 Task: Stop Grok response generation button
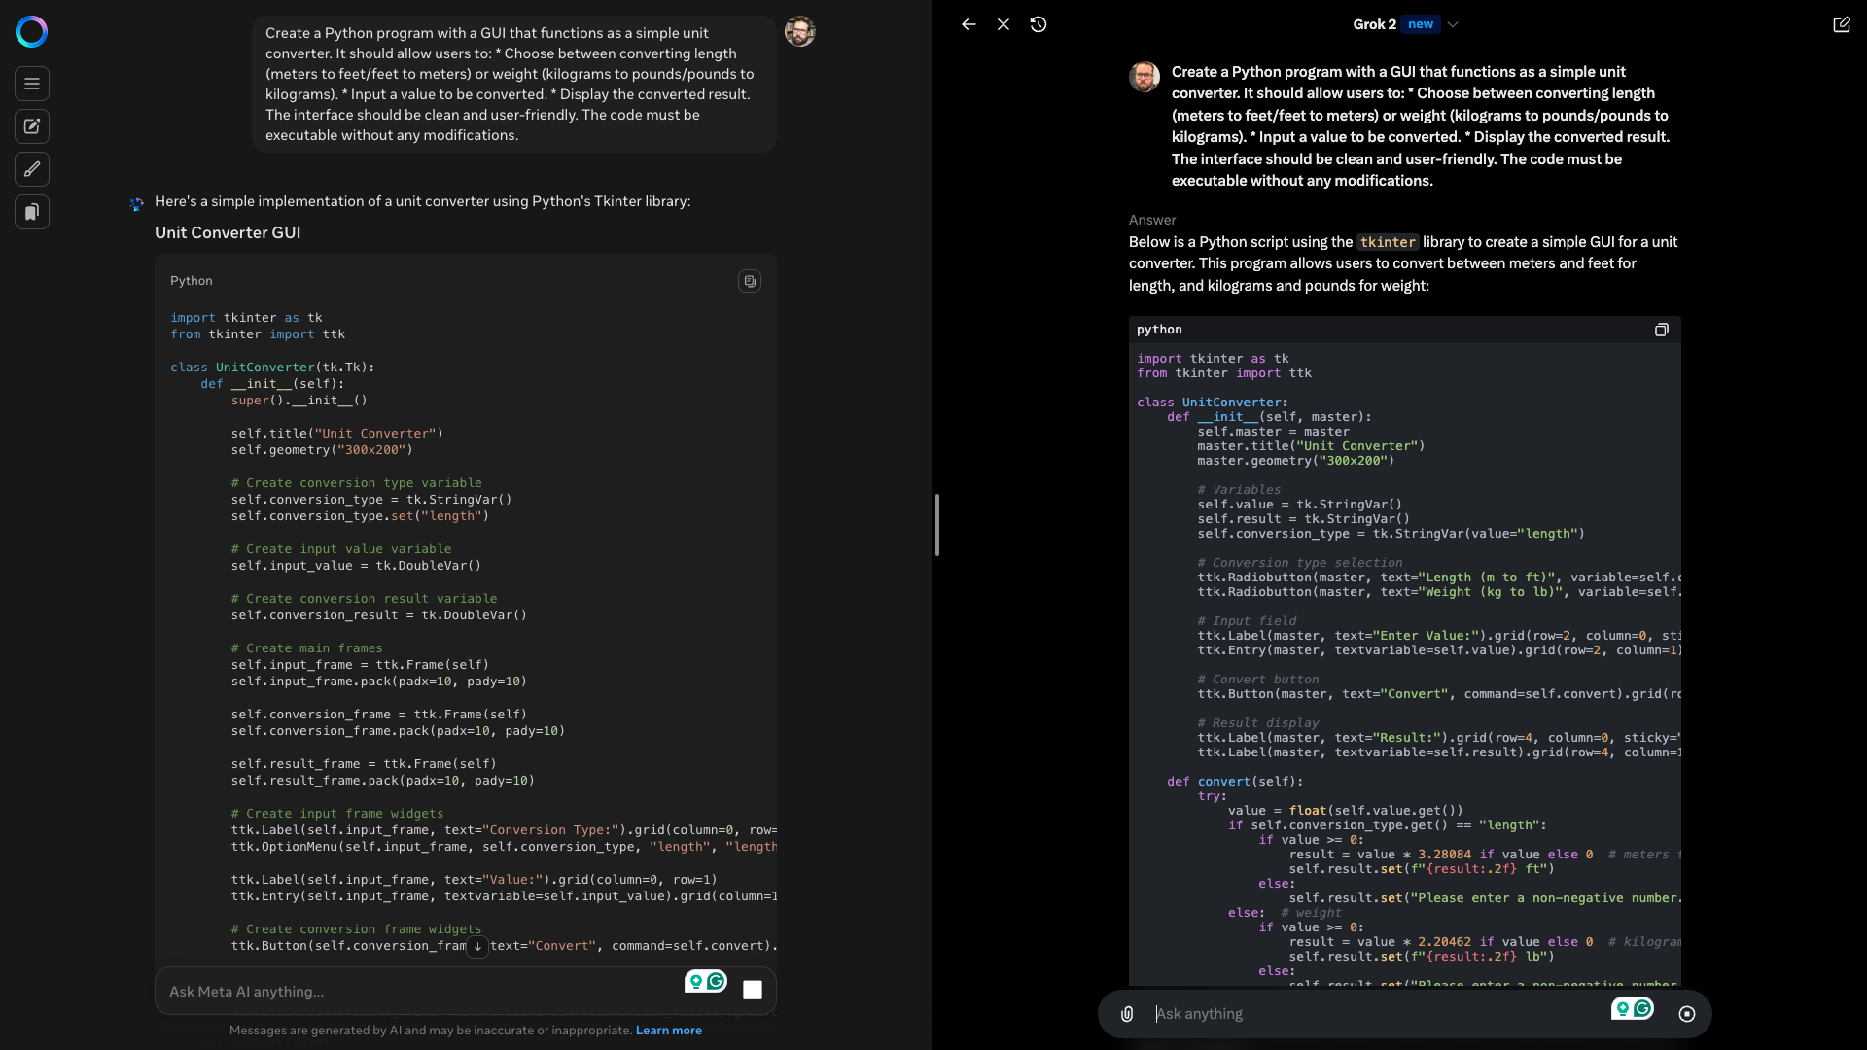point(1686,1014)
